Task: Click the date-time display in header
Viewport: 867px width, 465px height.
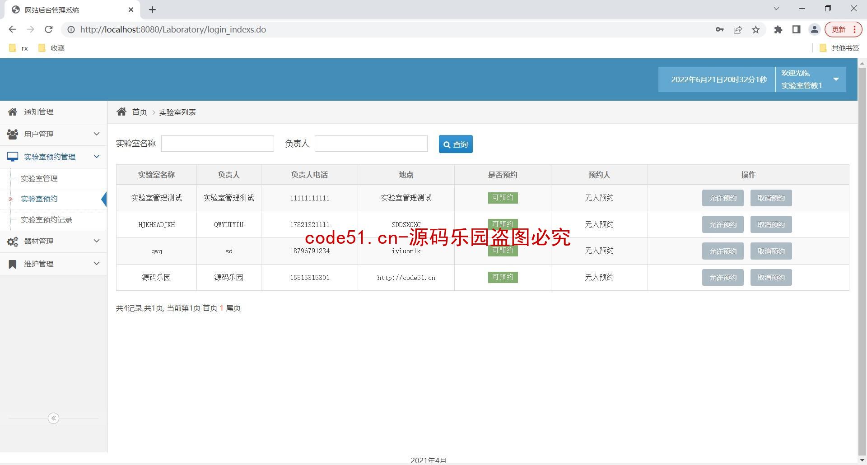Action: coord(718,80)
